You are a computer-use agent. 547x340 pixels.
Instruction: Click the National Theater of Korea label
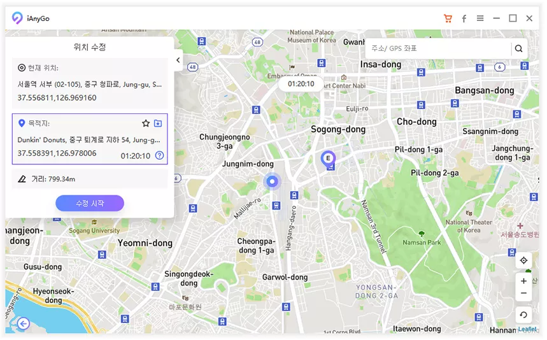(x=469, y=226)
